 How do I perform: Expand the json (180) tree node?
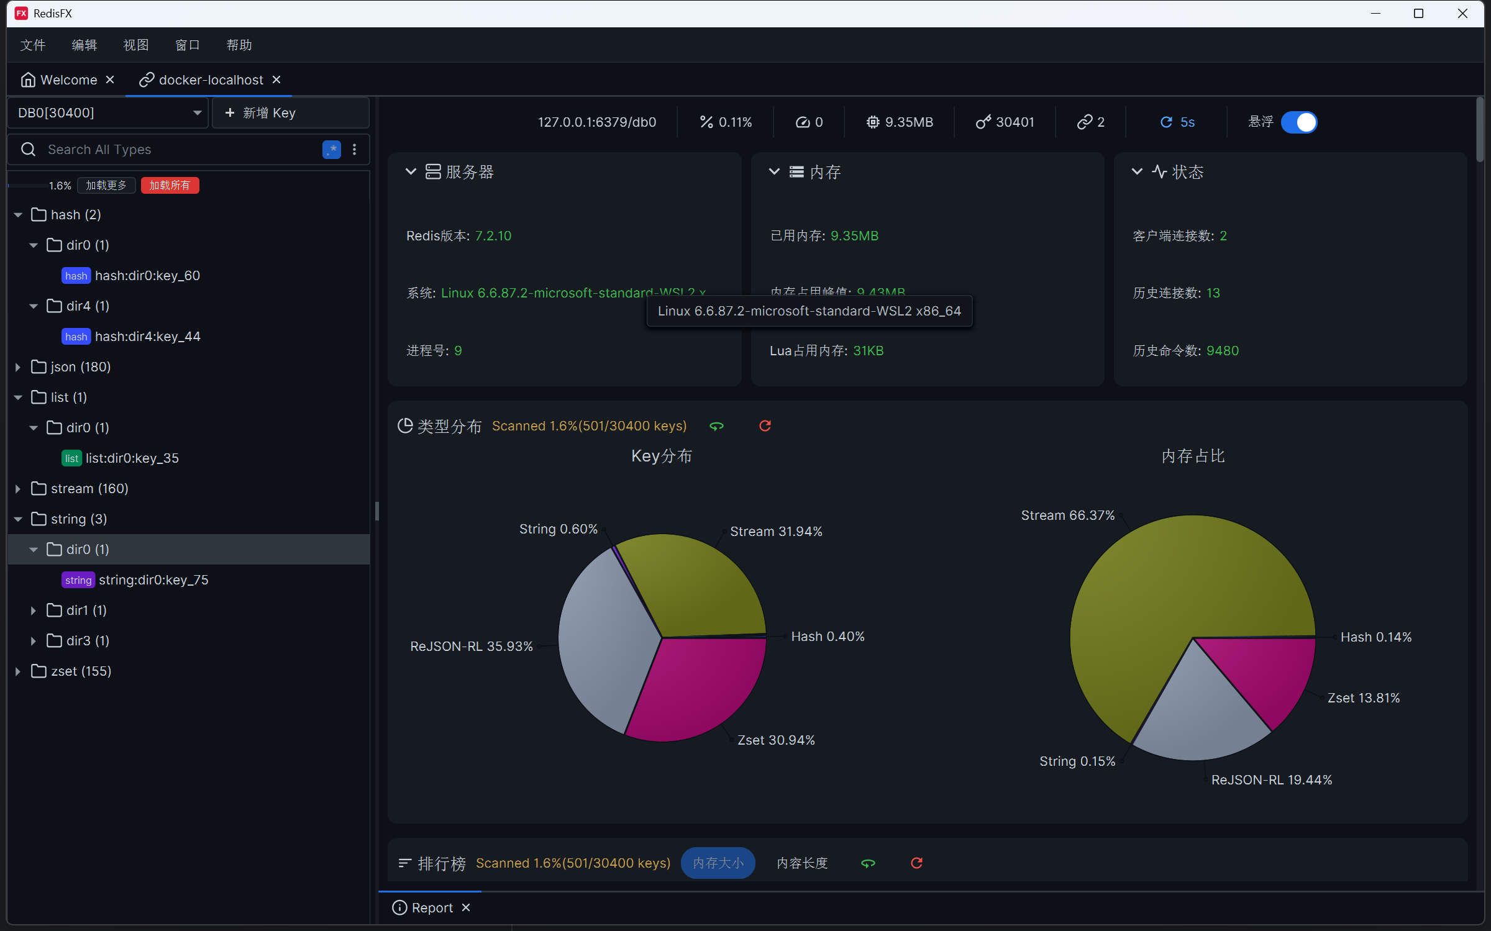click(17, 366)
